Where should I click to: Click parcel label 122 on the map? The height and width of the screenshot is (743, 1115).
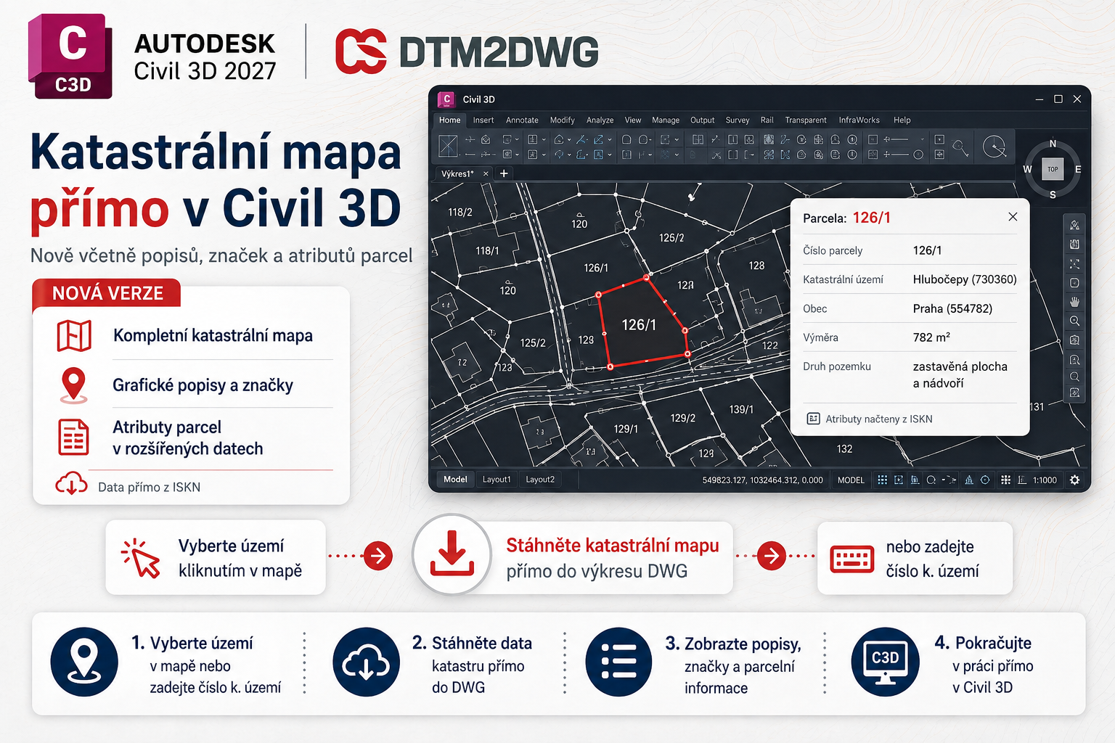770,346
